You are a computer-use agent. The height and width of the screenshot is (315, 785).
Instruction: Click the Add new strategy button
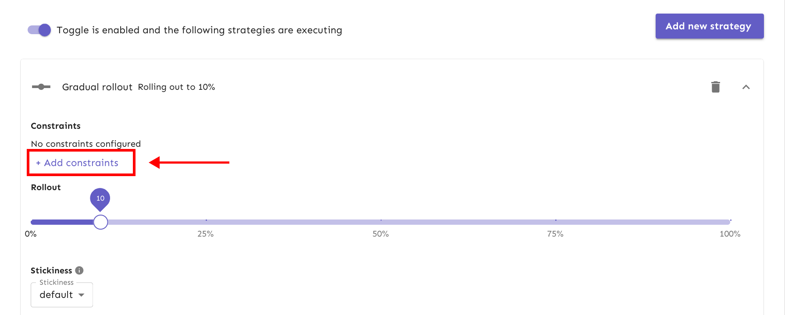[x=709, y=26]
